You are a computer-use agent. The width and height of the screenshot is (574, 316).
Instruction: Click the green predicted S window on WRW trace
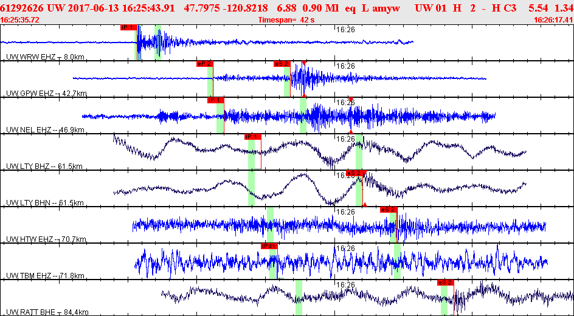tap(157, 43)
